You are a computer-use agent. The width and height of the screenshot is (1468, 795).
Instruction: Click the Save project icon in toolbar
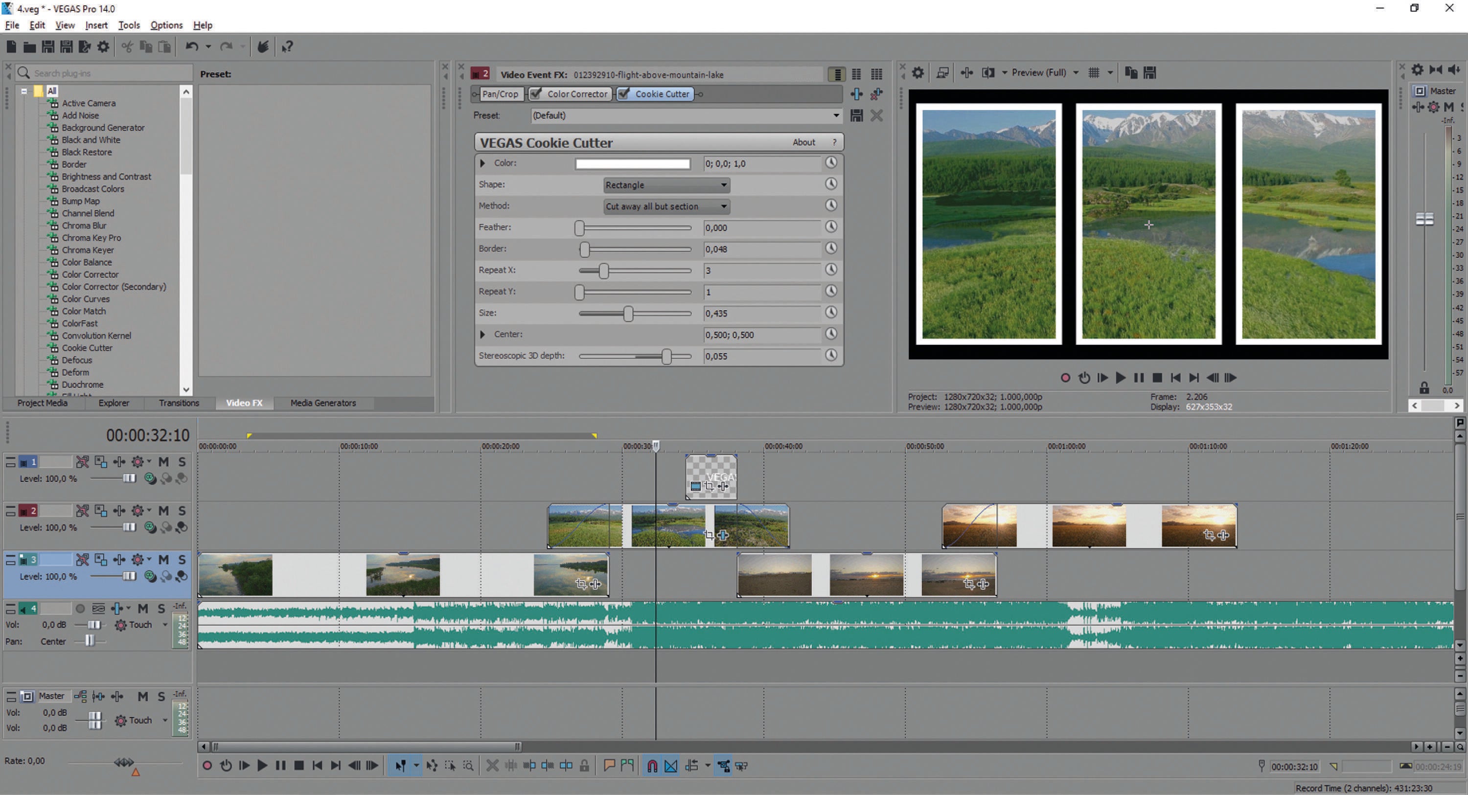click(48, 47)
